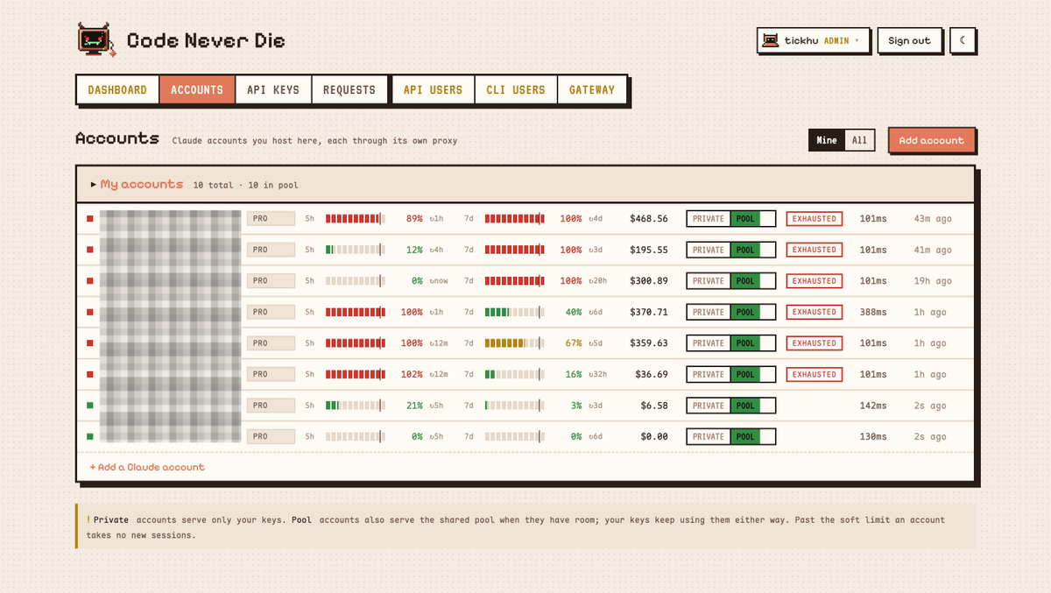Open the Gateway tab
1051x593 pixels.
(x=592, y=89)
